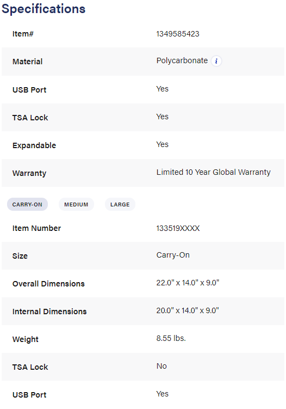Click the 133519XXXX item number value
The image size is (286, 409).
point(178,228)
